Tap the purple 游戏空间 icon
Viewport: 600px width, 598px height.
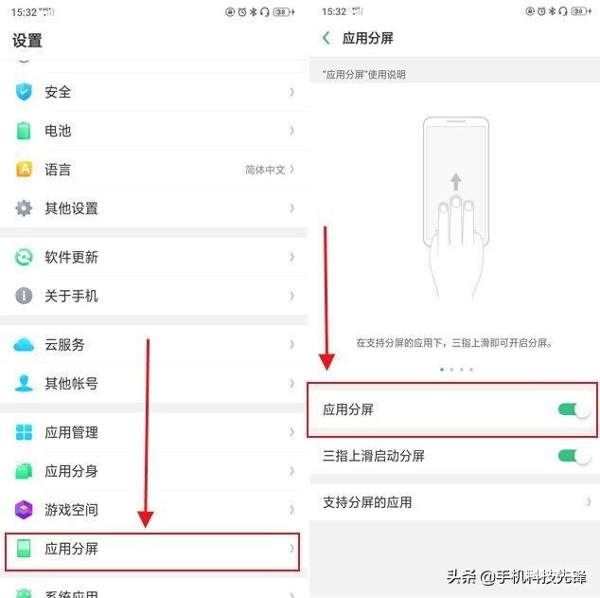[x=24, y=510]
